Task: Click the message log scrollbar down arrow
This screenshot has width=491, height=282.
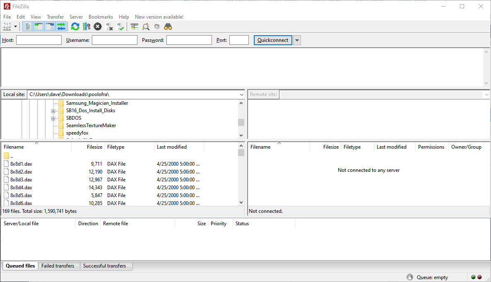Action: coord(486,83)
